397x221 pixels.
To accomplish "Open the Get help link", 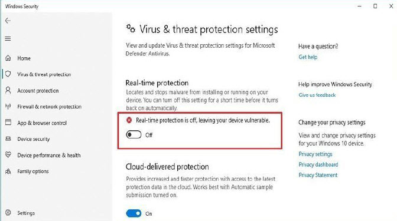I will [x=308, y=57].
